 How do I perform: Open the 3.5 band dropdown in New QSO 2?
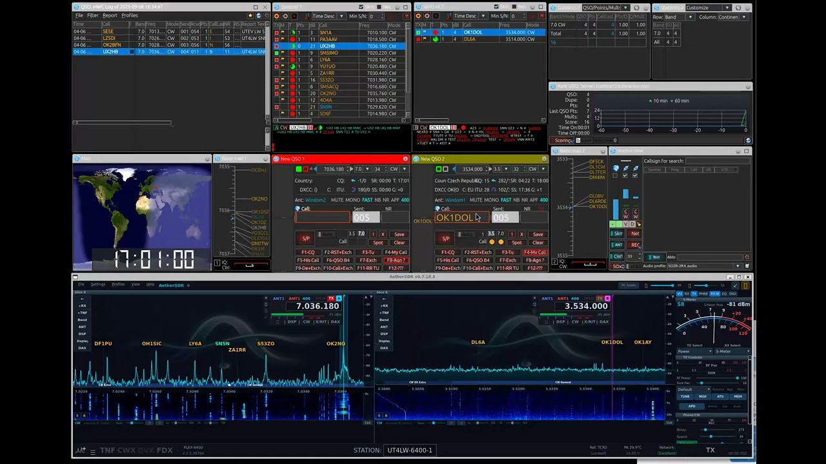pos(500,169)
